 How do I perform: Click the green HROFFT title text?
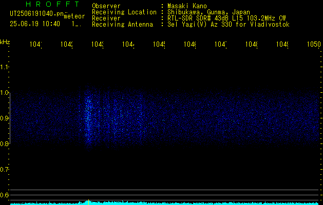(53, 4)
